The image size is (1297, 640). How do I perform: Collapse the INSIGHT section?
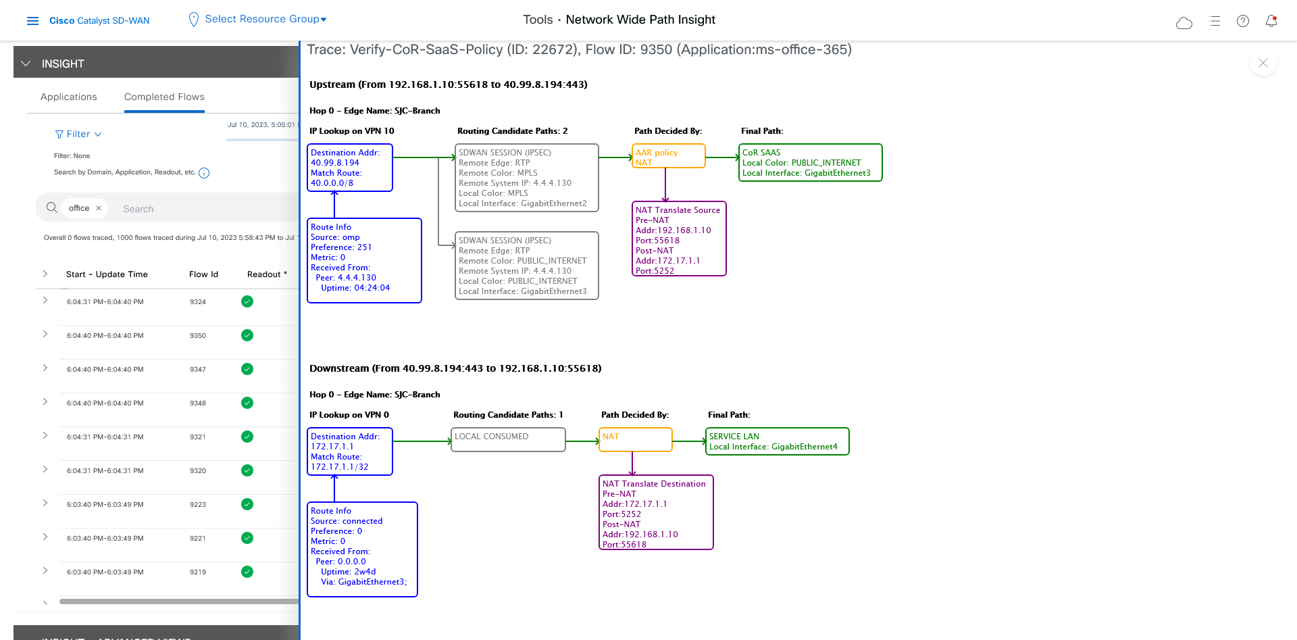[x=26, y=64]
